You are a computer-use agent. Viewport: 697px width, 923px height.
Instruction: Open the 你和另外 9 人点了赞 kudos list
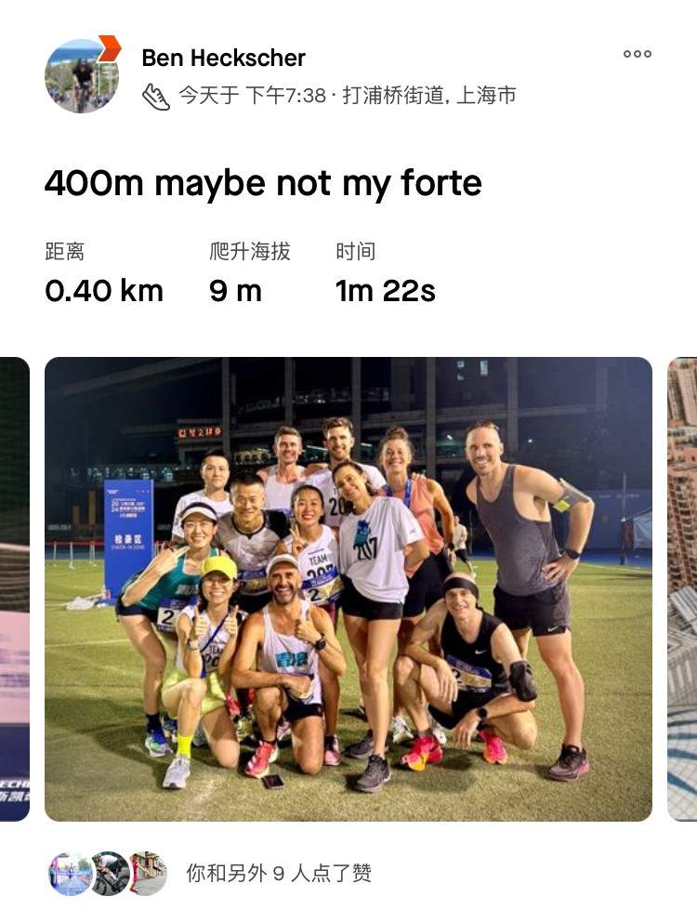coord(279,873)
